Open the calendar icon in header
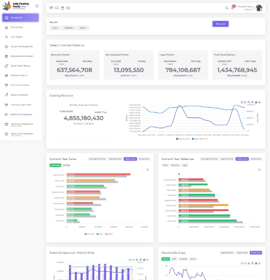270x280 pixels. [63, 8]
